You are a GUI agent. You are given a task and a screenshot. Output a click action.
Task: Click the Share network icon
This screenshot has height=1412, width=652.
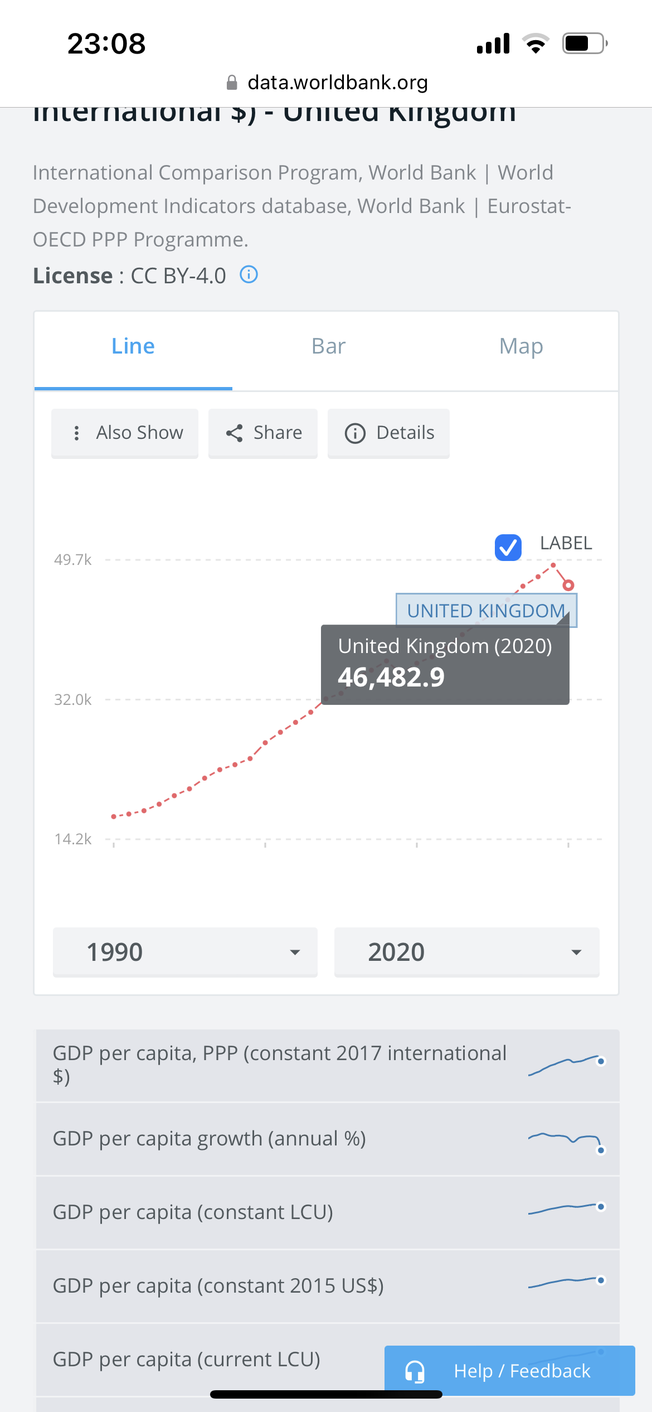click(x=234, y=433)
